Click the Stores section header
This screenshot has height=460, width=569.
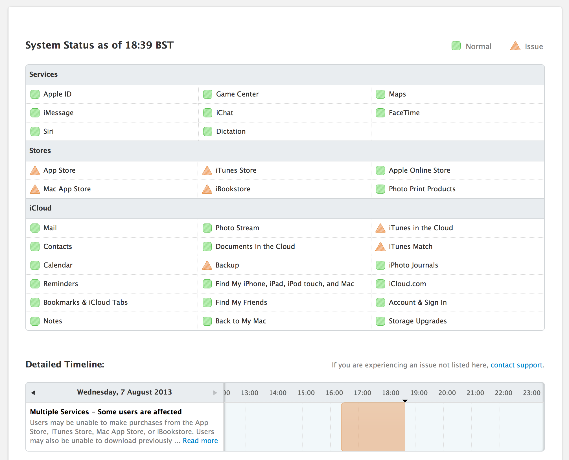[285, 151]
